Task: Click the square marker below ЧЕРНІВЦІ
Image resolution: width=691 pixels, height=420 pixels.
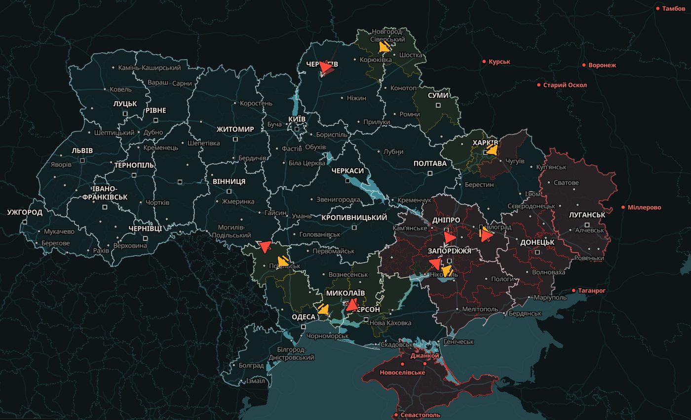Action: 145,238
